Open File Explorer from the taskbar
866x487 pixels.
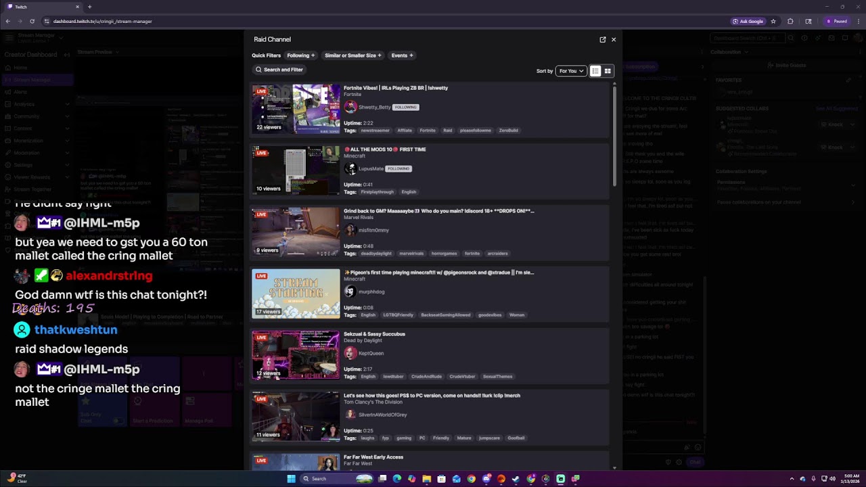[x=427, y=479]
